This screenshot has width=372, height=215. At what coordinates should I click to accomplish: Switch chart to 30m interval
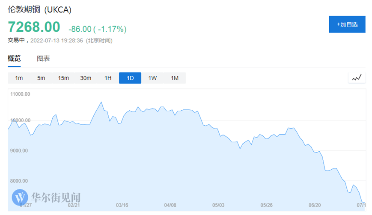pos(86,78)
